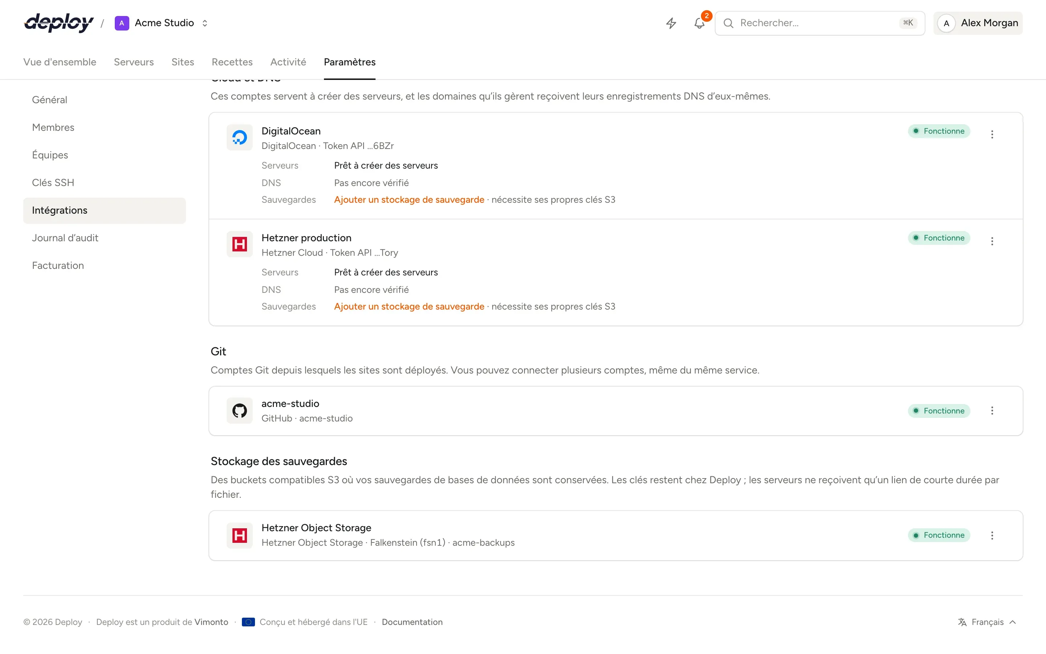This screenshot has width=1046, height=654.
Task: Switch to the Recettes tab
Action: click(x=232, y=62)
